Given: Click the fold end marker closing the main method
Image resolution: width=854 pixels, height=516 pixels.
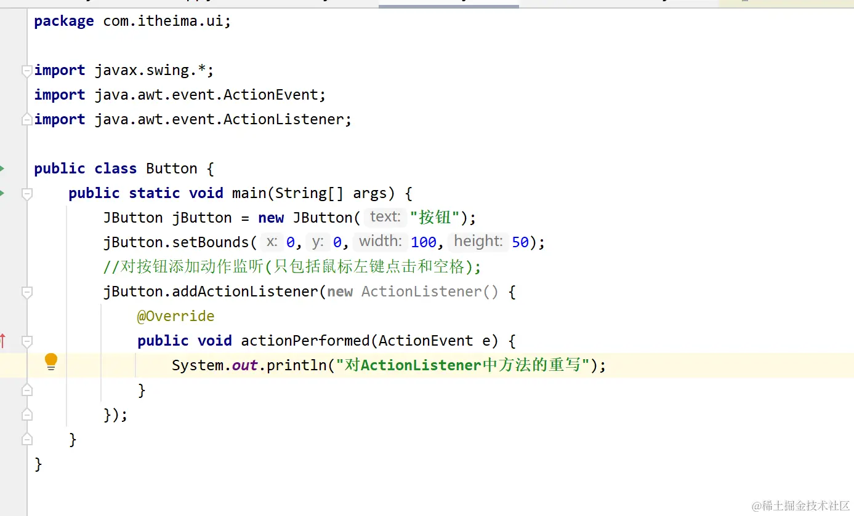Looking at the screenshot, I should [26, 439].
